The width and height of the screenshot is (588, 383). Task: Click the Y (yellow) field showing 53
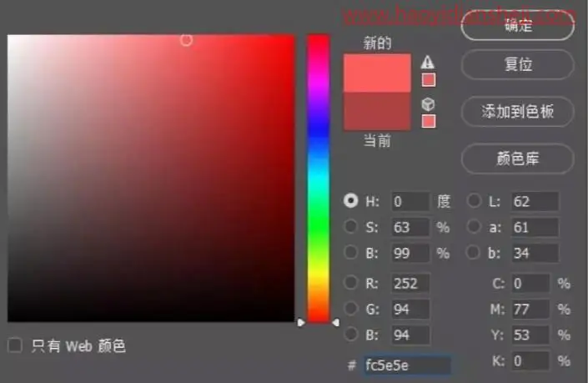click(x=530, y=335)
